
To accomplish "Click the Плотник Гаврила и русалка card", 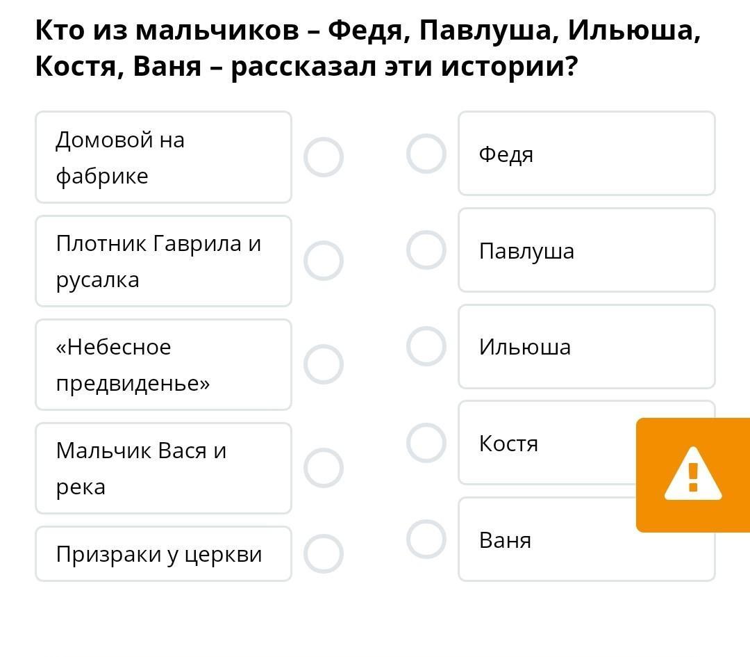I will point(163,261).
